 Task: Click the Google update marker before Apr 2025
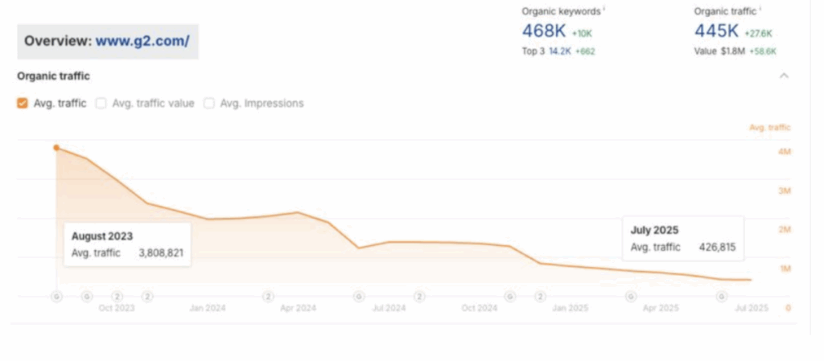point(631,297)
